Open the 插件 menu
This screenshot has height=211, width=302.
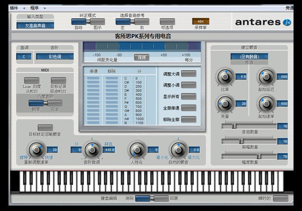14,8
